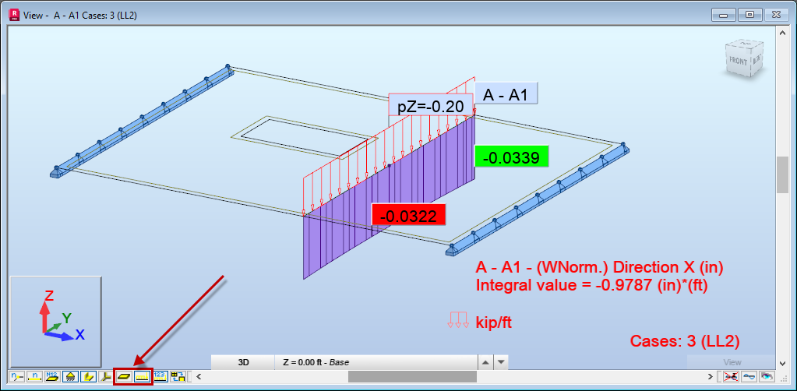Click the colorful maps view icon

pyautogui.click(x=767, y=377)
